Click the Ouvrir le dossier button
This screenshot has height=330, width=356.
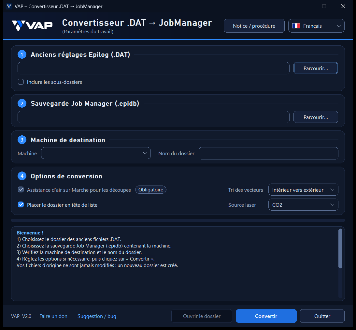[202, 316]
